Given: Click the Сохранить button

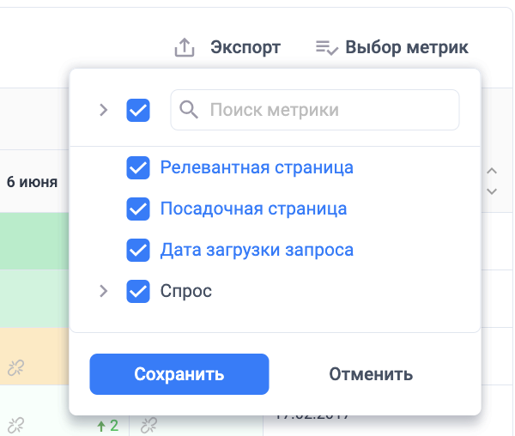Looking at the screenshot, I should [179, 374].
